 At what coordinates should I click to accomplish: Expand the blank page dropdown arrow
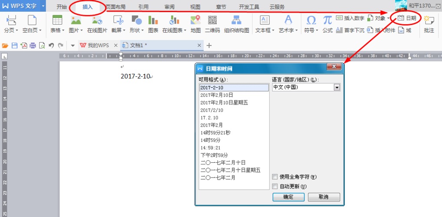point(40,30)
